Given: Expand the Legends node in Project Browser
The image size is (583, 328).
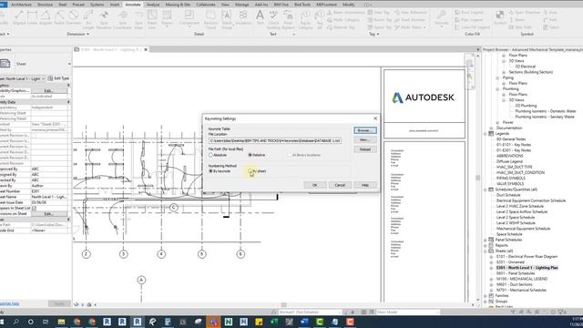Looking at the screenshot, I should pyautogui.click(x=486, y=134).
